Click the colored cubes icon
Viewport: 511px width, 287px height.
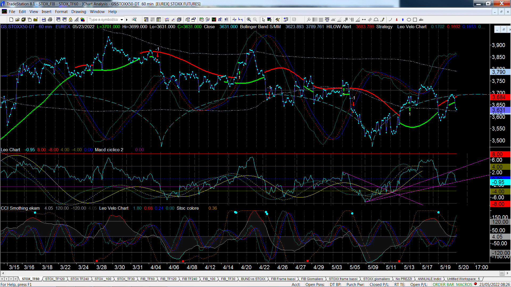click(83, 20)
